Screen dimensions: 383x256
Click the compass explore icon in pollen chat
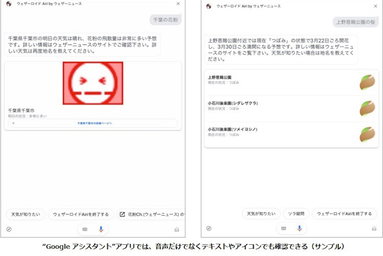pyautogui.click(x=9, y=229)
